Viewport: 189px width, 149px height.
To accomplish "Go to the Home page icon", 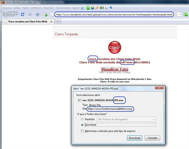I will point(38,15).
